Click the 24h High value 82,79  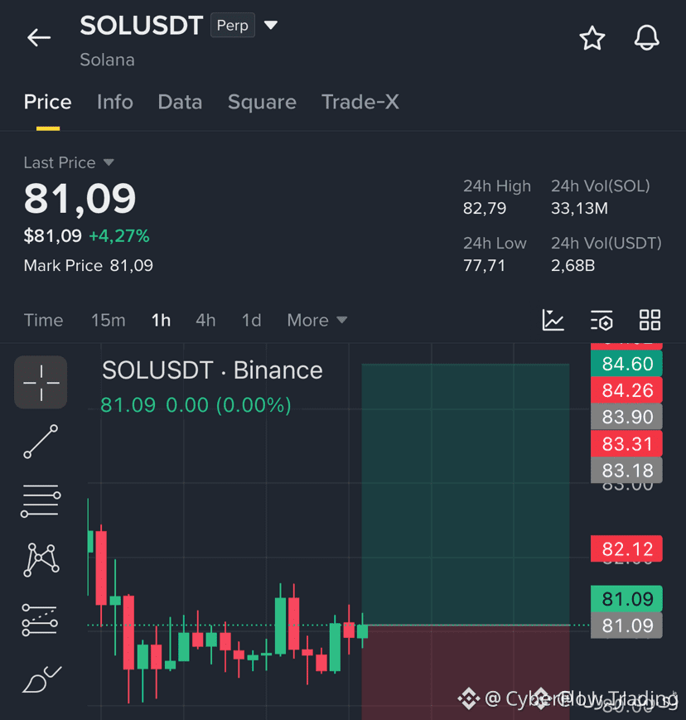485,209
